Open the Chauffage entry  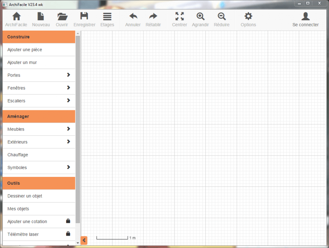coord(39,155)
